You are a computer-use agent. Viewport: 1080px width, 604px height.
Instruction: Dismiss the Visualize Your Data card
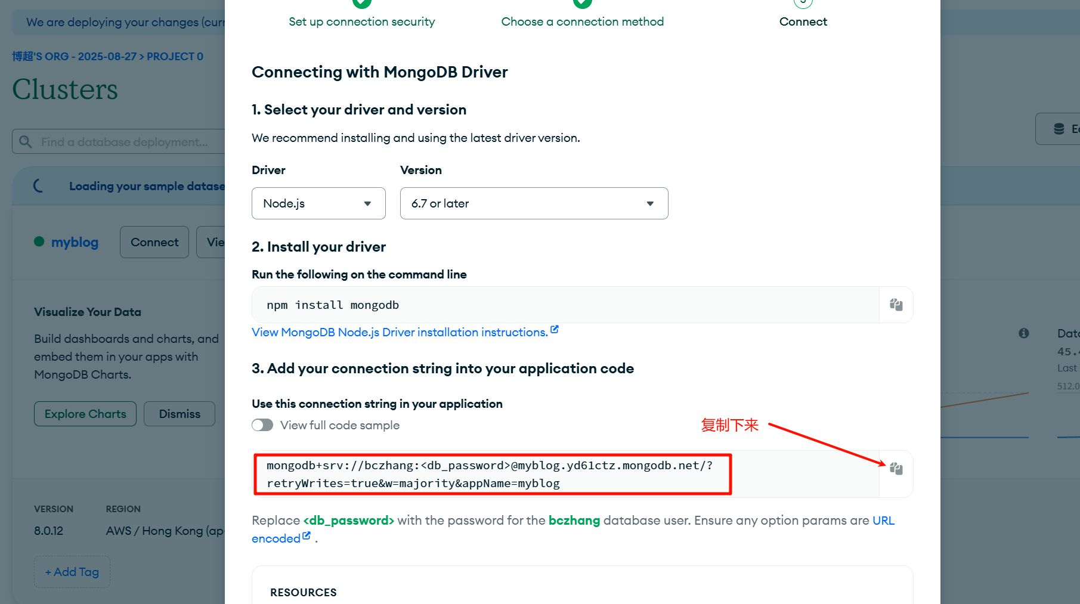coord(180,414)
